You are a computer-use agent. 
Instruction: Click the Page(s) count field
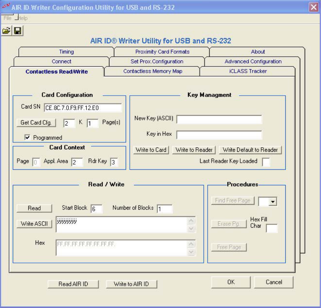92,123
